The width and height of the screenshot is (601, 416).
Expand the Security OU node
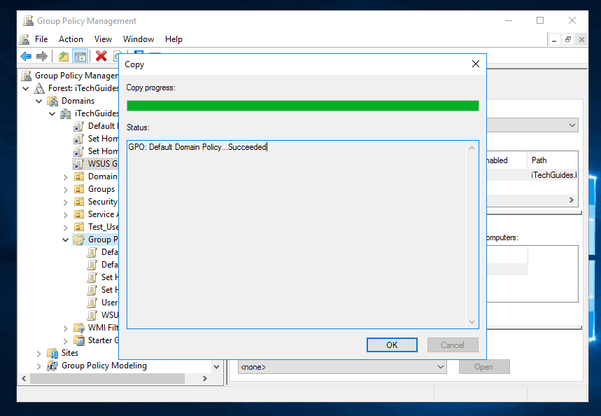66,202
